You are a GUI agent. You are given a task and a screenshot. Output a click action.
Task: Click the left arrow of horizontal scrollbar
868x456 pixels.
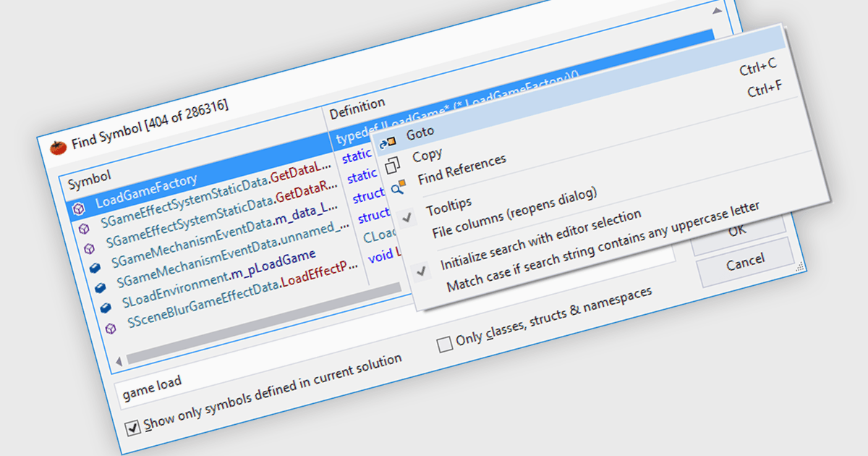click(x=117, y=360)
